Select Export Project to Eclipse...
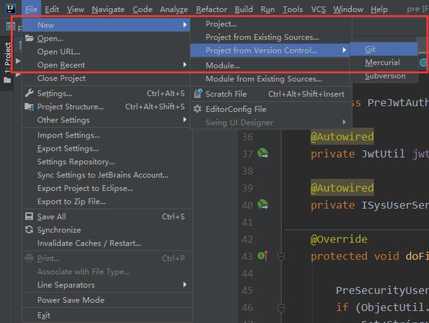This screenshot has height=323, width=429. (106, 188)
